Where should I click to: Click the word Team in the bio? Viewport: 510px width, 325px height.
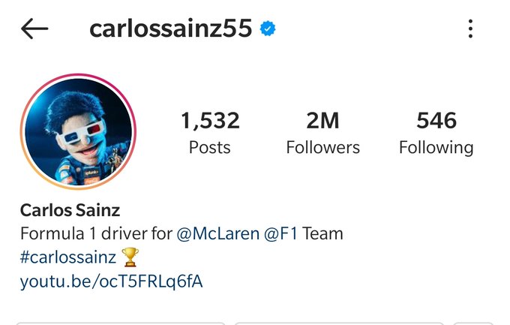click(322, 234)
